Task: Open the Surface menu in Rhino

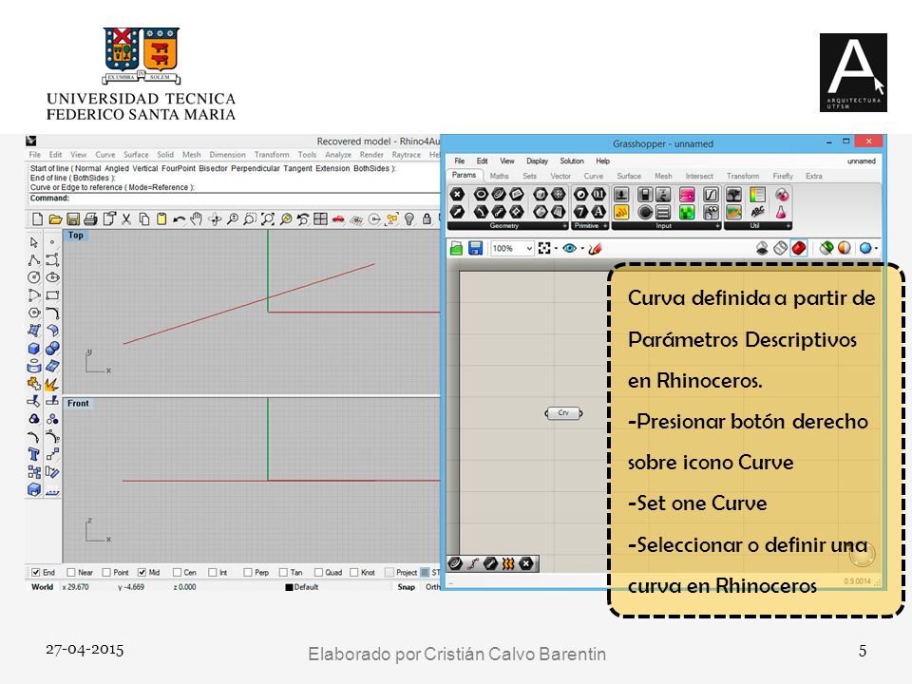Action: (x=136, y=155)
